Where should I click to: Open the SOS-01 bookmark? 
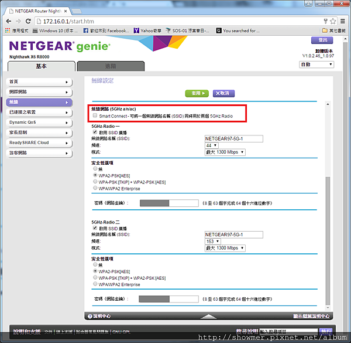[187, 30]
